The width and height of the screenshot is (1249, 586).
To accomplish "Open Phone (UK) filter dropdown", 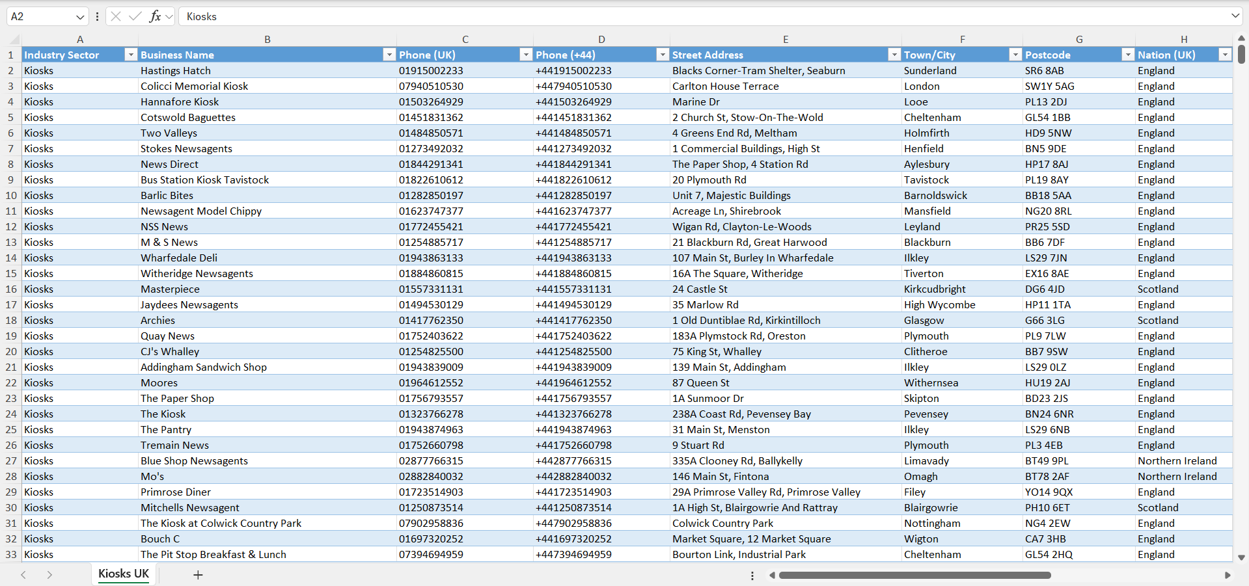I will 526,55.
